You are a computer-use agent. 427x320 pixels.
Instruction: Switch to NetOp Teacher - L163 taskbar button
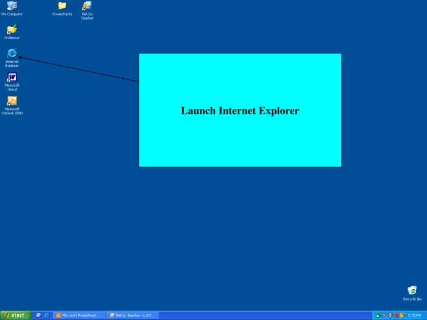point(132,315)
